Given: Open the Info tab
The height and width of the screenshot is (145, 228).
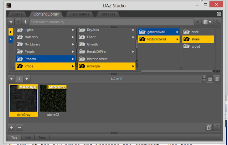Looking at the screenshot, I should pos(28,137).
